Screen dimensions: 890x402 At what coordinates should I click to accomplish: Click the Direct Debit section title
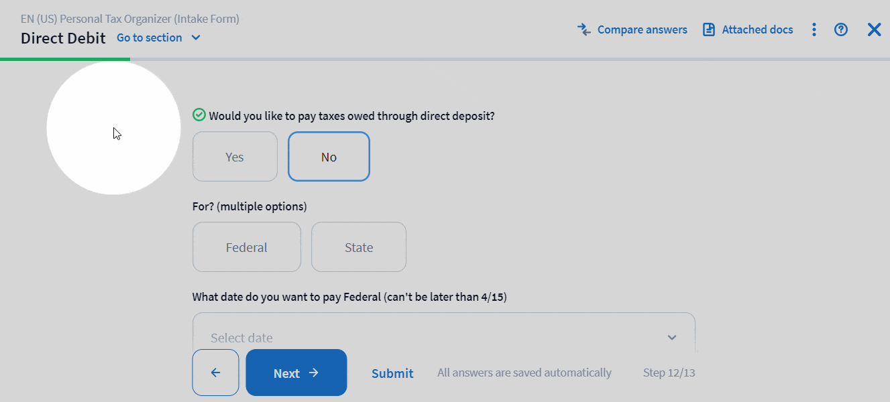click(x=63, y=38)
